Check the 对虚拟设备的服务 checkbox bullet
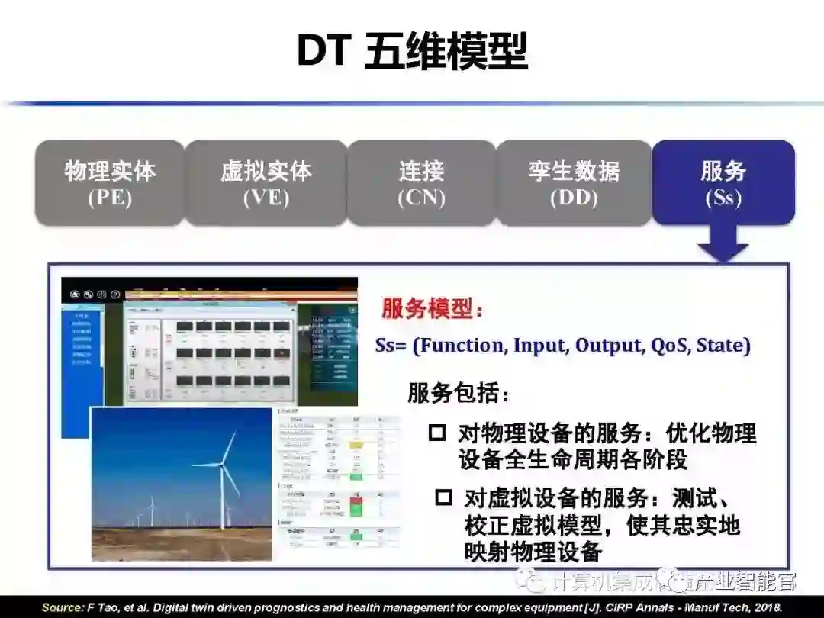This screenshot has height=618, width=824. tap(443, 497)
